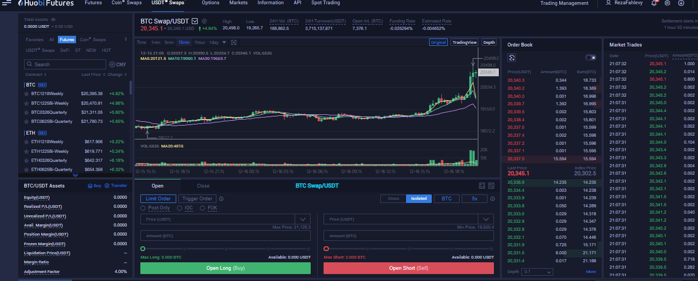Open the USDT Swaps top menu
The height and width of the screenshot is (281, 698).
pos(168,3)
